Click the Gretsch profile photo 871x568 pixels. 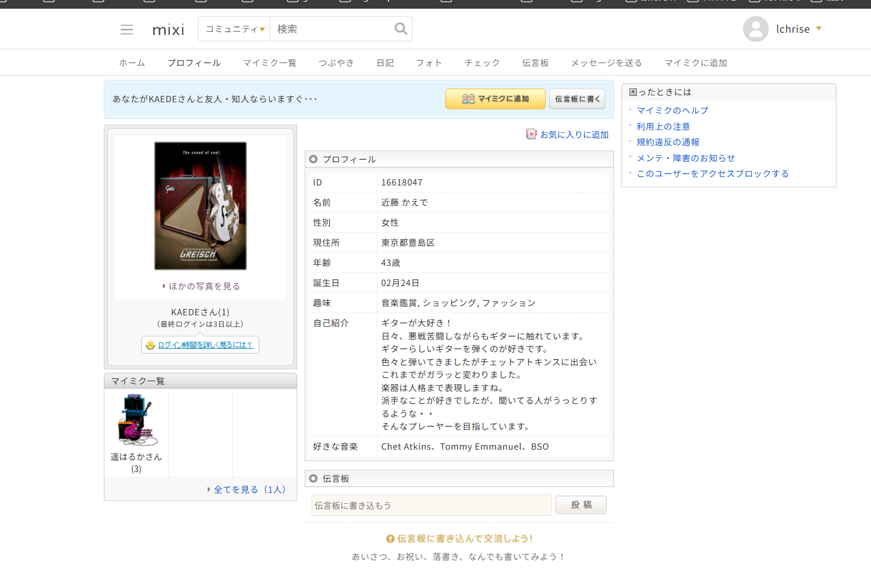[200, 206]
